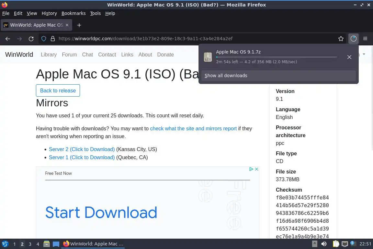
Task: Click the 22:51 clock in the tray
Action: point(365,244)
